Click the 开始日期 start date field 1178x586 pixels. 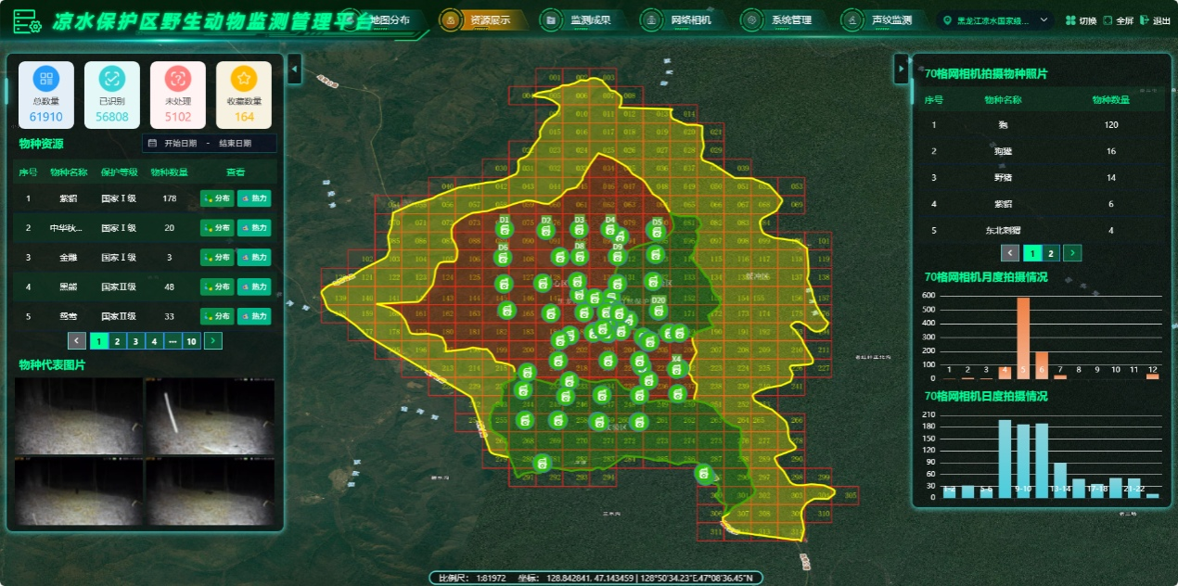point(180,144)
